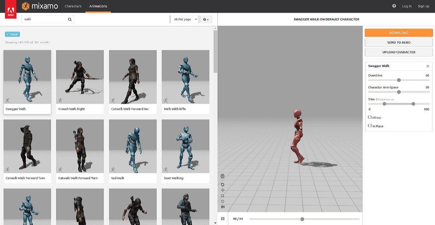This screenshot has height=225, width=435.
Task: Select the pan camera arrows icon
Action: tap(223, 190)
